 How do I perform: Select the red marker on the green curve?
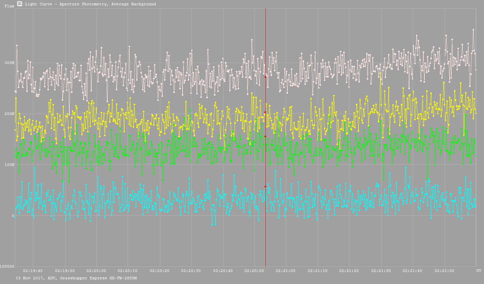pos(265,136)
